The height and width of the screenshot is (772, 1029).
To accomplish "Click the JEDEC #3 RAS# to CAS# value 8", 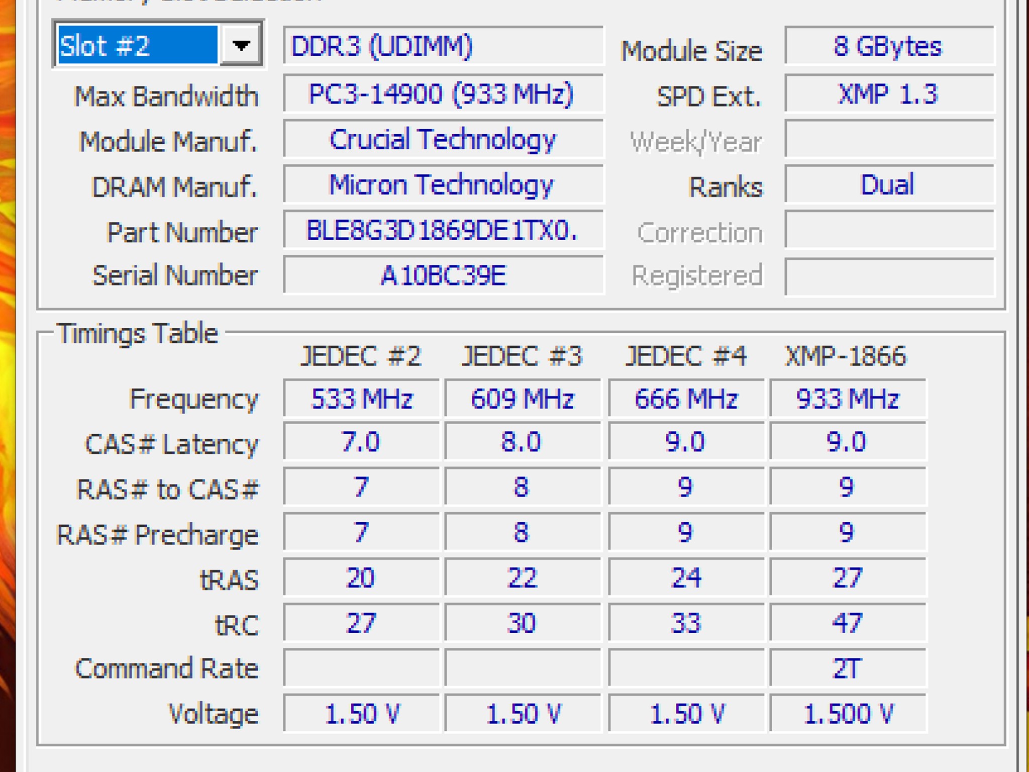I will (x=523, y=487).
